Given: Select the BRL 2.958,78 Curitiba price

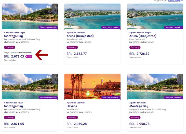Looking at the screenshot, I should pyautogui.click(x=139, y=124).
